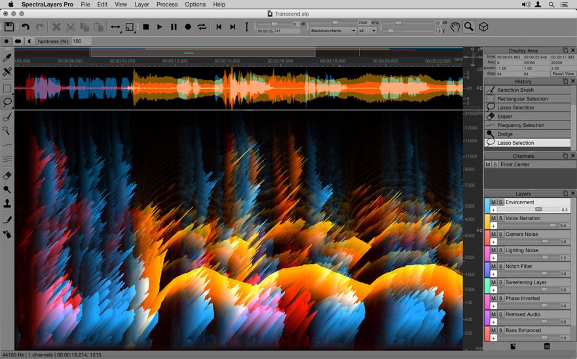
Task: Open the horizontal zoom mode flyout arrow icon
Action: [115, 28]
